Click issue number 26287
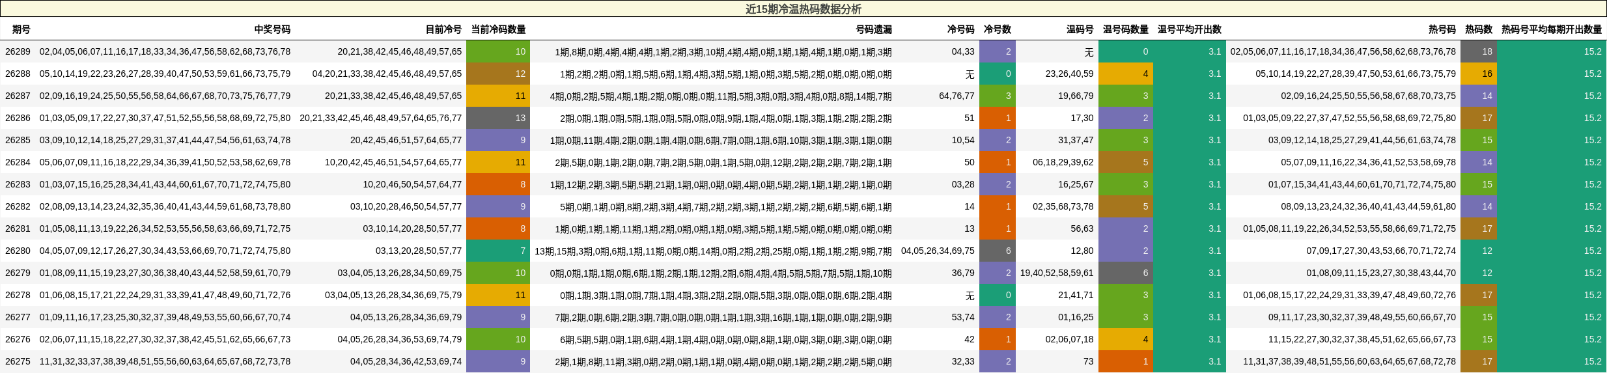The width and height of the screenshot is (1607, 373). point(18,96)
